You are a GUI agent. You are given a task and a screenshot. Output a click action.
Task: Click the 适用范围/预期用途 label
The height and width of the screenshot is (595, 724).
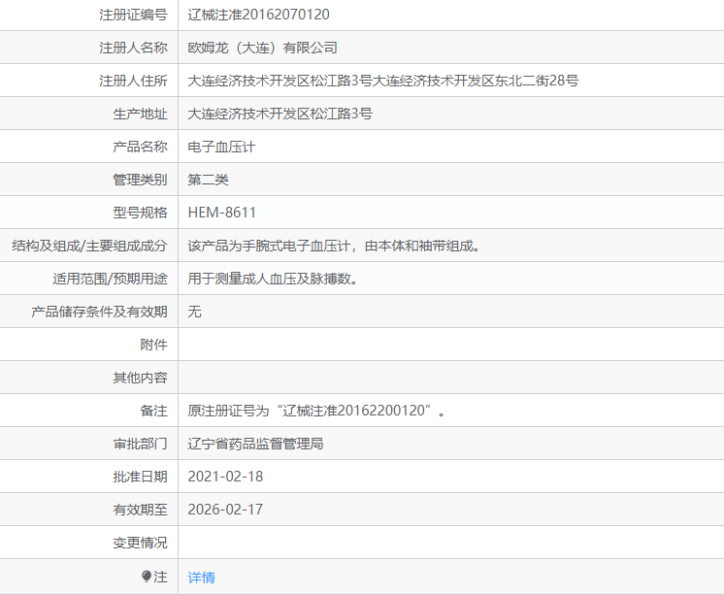(x=110, y=279)
